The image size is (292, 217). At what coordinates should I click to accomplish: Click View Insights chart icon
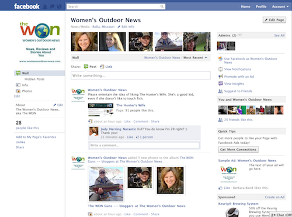220,84
